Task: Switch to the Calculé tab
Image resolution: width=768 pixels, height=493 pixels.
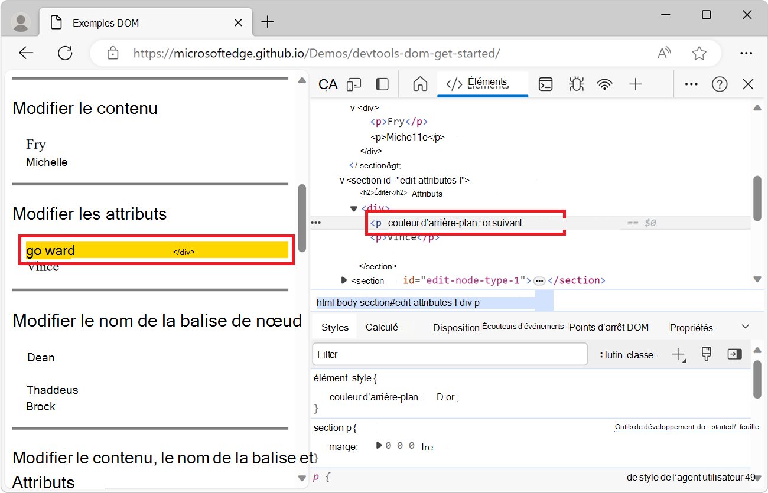Action: pyautogui.click(x=382, y=326)
